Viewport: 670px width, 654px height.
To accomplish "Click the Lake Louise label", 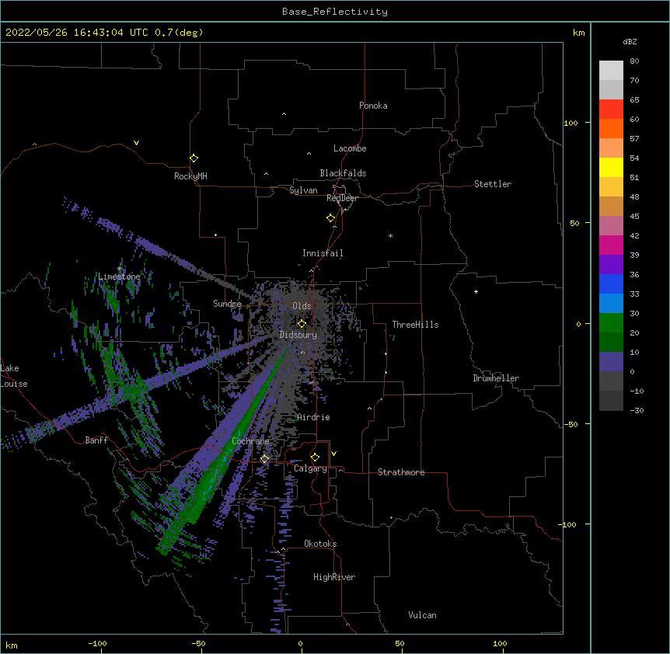I will click(14, 376).
